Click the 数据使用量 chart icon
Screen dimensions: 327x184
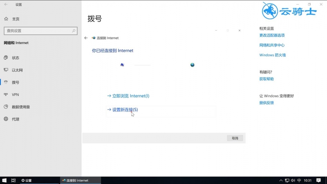tap(6, 107)
